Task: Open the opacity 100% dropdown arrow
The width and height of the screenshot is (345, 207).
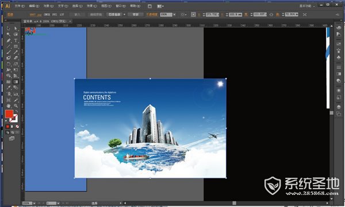Action: click(x=174, y=14)
